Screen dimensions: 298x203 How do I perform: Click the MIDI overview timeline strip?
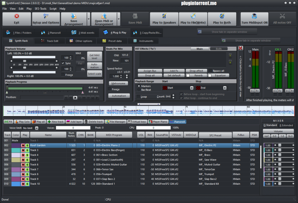(149, 111)
